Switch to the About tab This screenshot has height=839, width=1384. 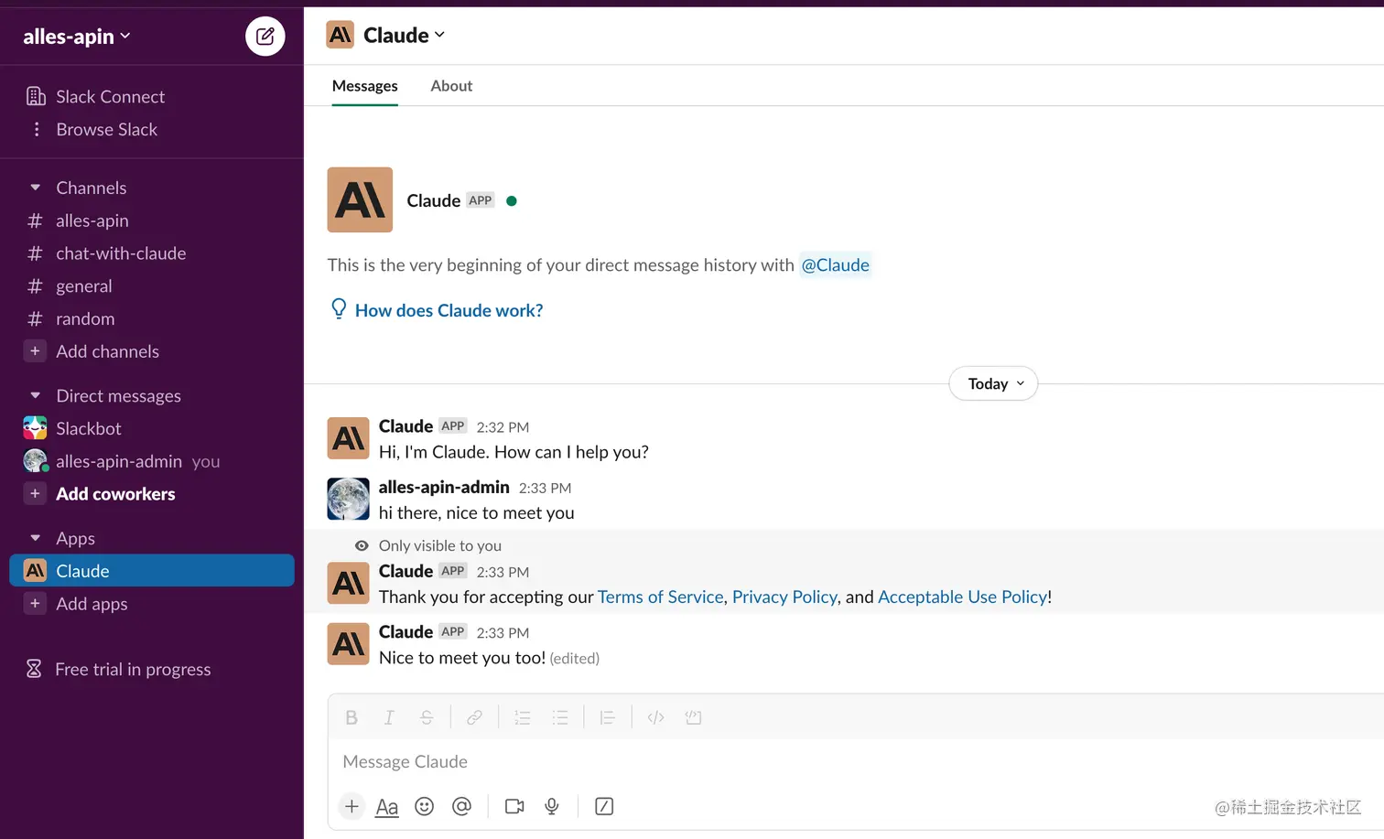pyautogui.click(x=451, y=86)
